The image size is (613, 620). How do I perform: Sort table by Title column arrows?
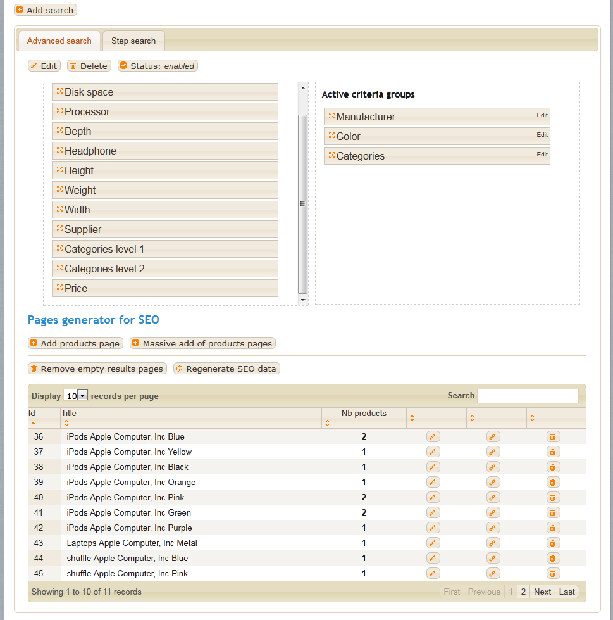67,424
